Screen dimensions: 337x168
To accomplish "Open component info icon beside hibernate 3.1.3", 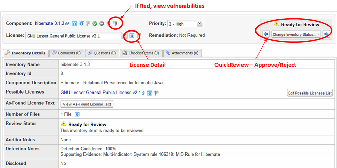I will (74, 24).
